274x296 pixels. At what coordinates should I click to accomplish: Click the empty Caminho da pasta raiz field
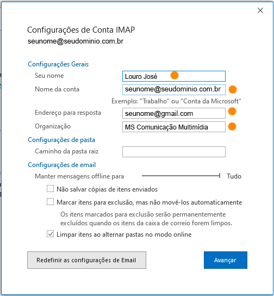173,152
